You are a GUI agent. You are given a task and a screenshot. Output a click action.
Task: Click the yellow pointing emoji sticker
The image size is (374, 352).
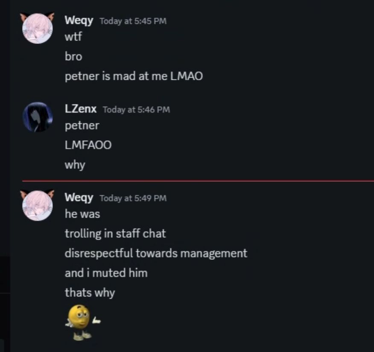tap(83, 323)
